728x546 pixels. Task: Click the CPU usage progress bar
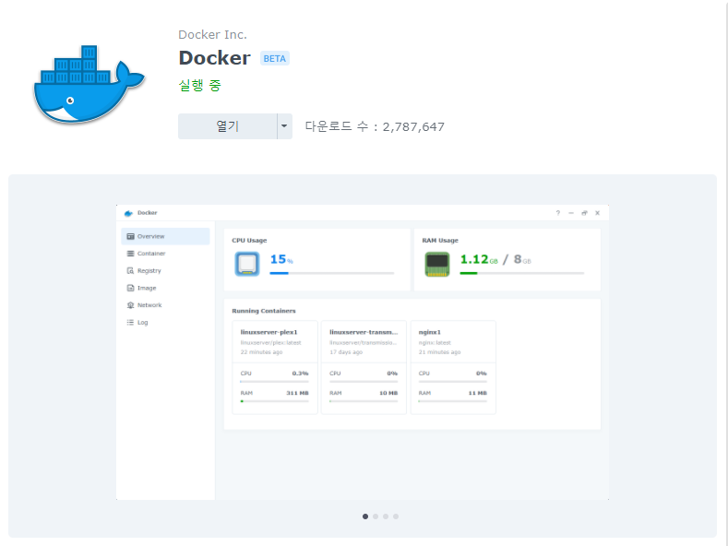click(x=332, y=273)
